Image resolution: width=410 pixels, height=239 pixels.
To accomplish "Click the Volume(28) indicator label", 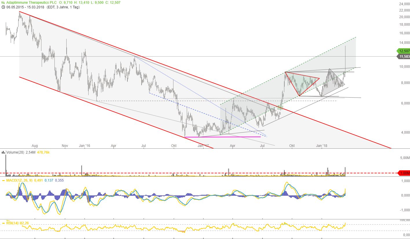I will (x=15, y=152).
